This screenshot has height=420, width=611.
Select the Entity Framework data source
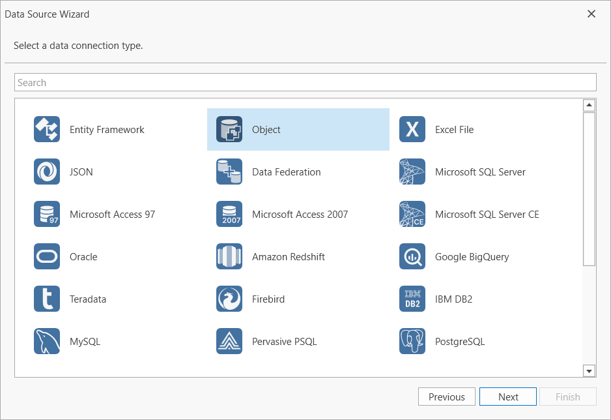pyautogui.click(x=106, y=129)
